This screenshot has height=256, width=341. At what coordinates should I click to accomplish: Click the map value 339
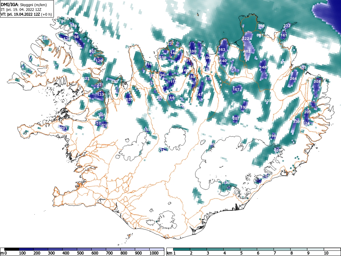(x=296, y=122)
